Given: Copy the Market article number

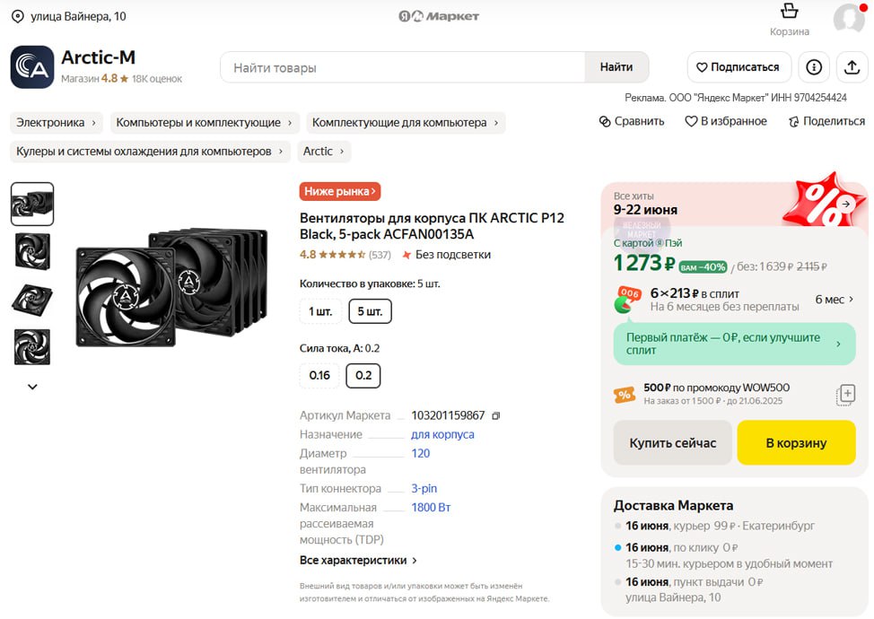Looking at the screenshot, I should [496, 416].
